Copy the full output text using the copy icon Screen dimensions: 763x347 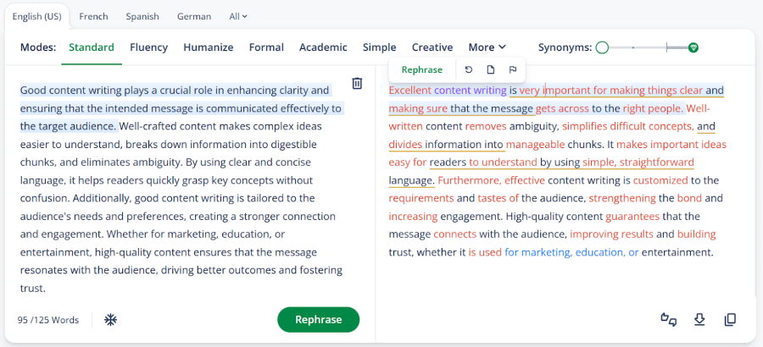(x=730, y=319)
